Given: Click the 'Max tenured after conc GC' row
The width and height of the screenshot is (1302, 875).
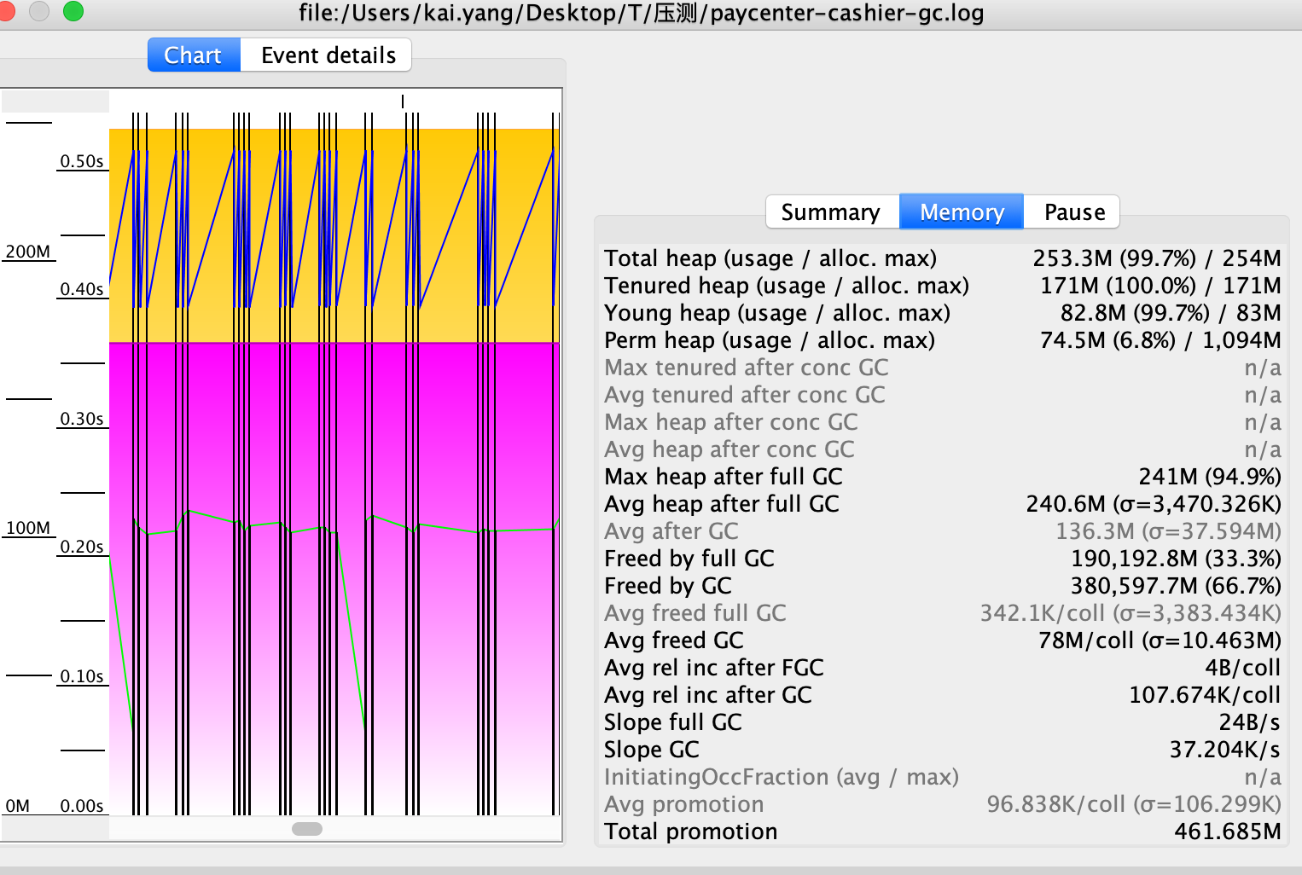Looking at the screenshot, I should tap(943, 368).
